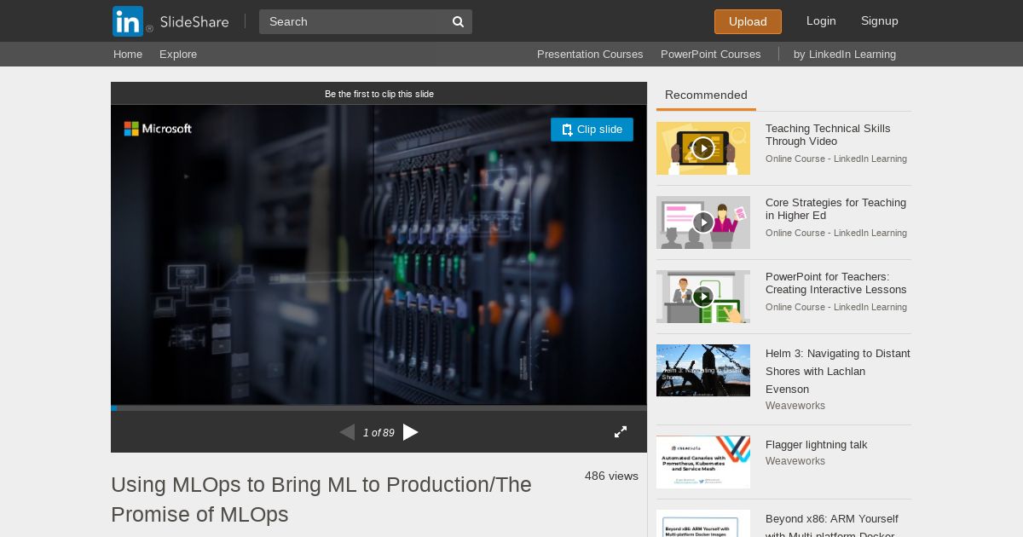1023x537 pixels.
Task: Click by LinkedIn Learning link
Action: coord(845,55)
